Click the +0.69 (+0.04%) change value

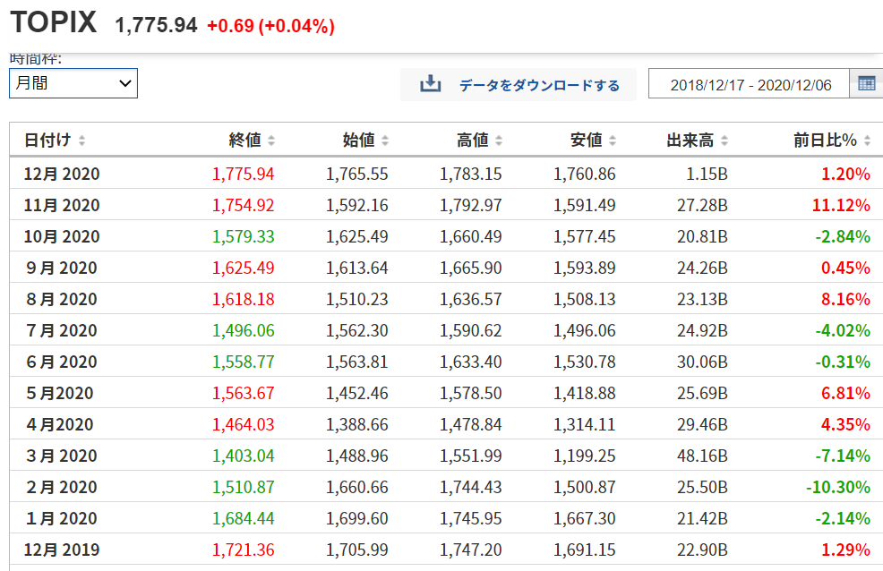[270, 26]
